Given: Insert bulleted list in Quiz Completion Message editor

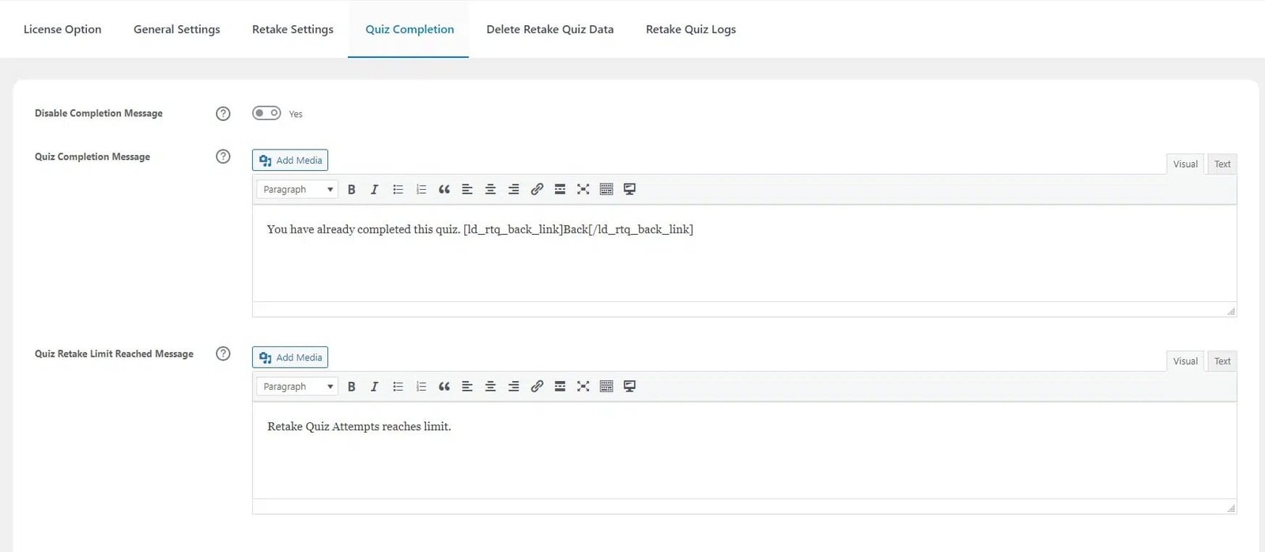Looking at the screenshot, I should coord(398,189).
